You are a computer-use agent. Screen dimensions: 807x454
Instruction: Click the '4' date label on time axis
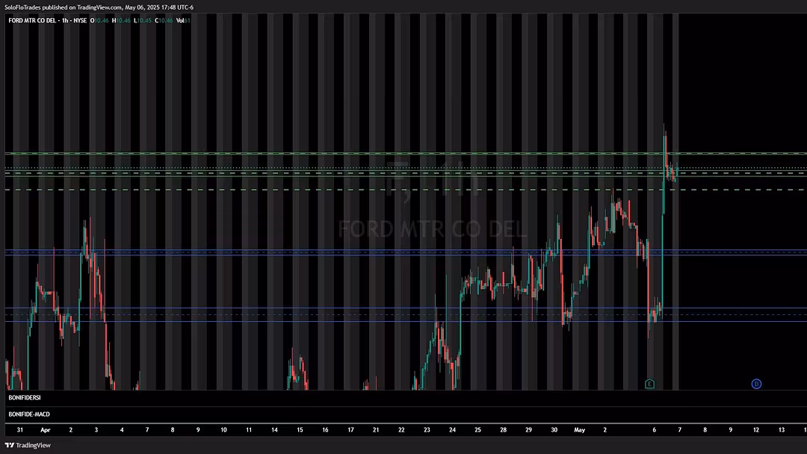click(122, 430)
